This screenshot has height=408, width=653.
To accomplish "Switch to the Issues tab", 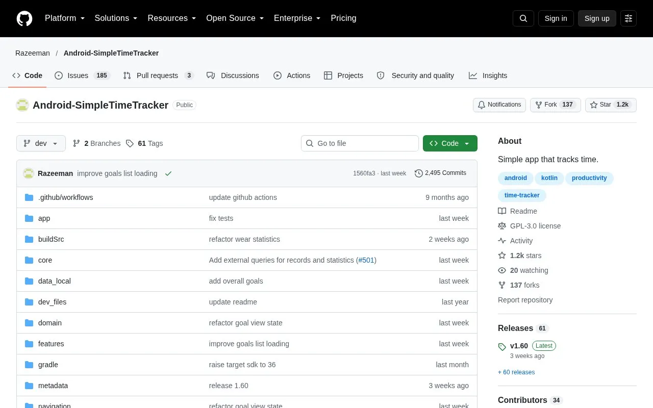I will tap(82, 75).
